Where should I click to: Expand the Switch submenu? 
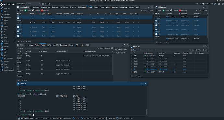click(x=15, y=26)
